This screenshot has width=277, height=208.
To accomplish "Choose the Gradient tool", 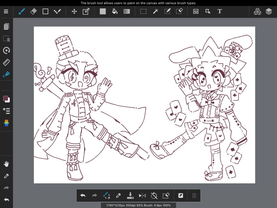I will click(x=127, y=11).
